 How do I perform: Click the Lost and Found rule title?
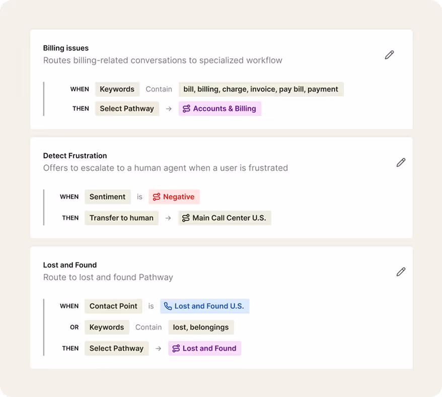pos(70,265)
